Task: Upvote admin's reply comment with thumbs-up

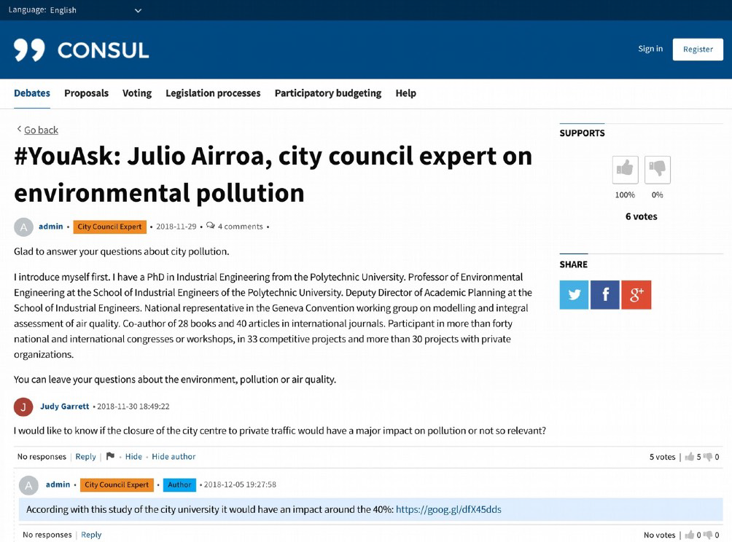Action: coord(690,535)
